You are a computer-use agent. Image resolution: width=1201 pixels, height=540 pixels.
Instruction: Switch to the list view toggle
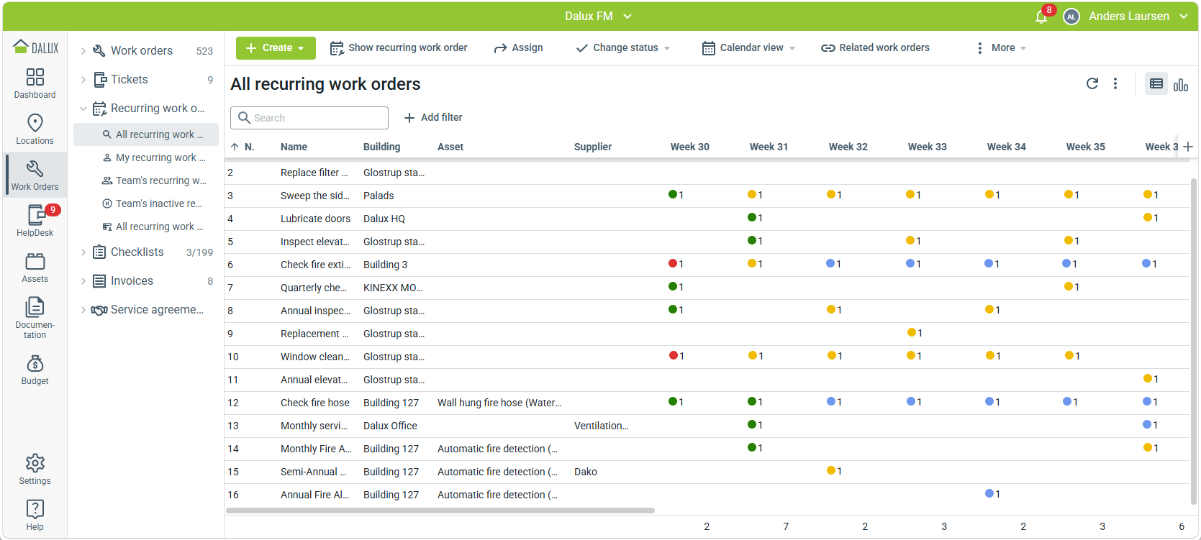pos(1156,84)
